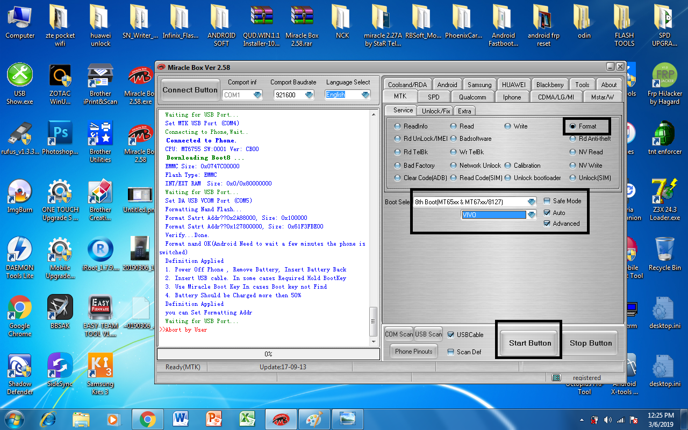
Task: Click the Phone Pinouts button
Action: point(413,352)
